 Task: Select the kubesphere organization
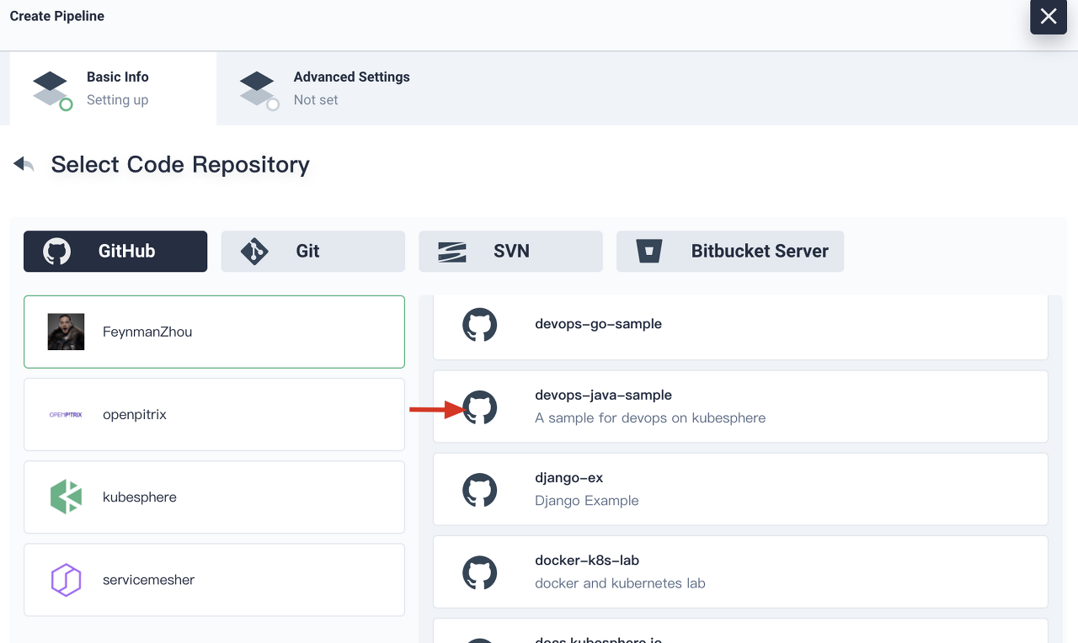214,497
